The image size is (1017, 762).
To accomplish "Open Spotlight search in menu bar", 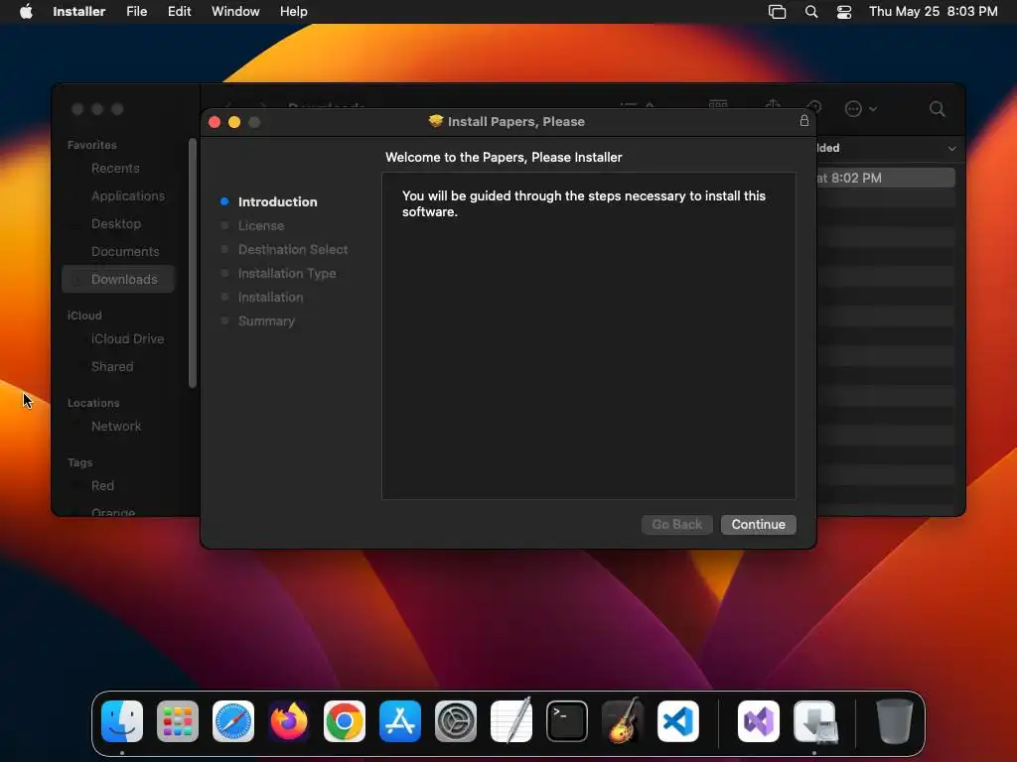I will (x=810, y=12).
